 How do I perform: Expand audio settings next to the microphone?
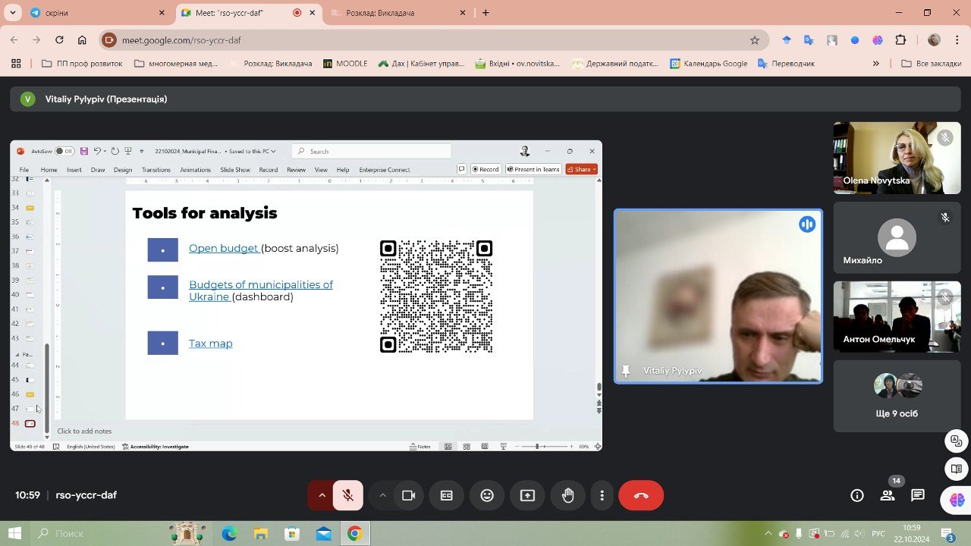(321, 495)
